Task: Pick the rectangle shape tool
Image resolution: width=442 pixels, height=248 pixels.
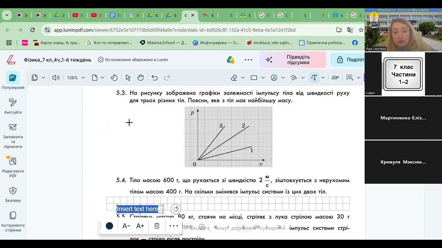Action: (x=254, y=78)
